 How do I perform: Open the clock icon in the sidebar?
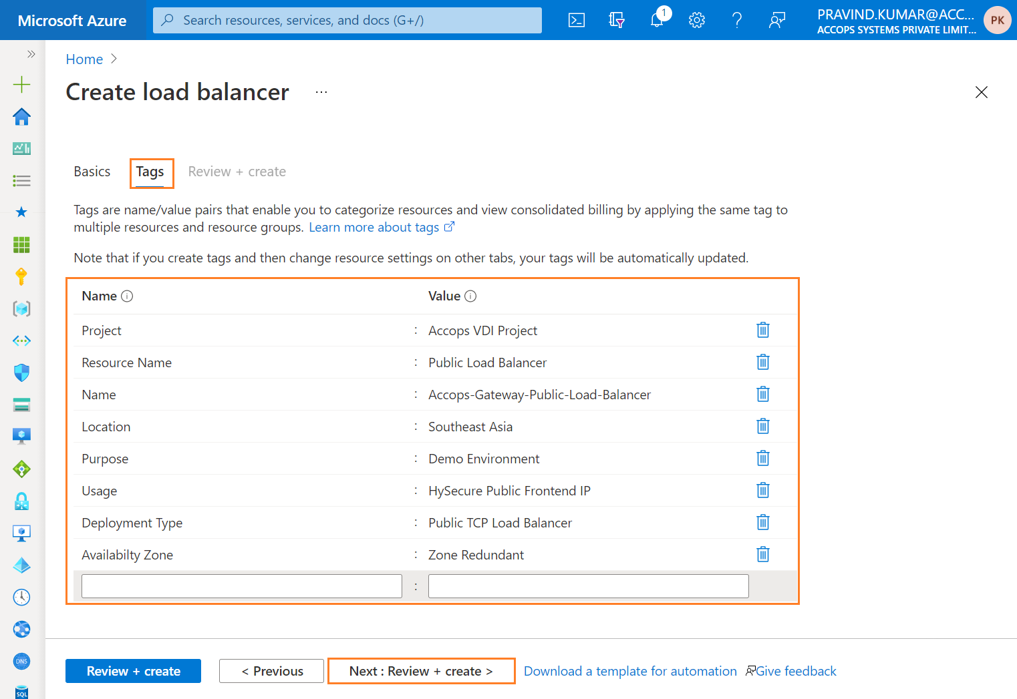pos(22,597)
